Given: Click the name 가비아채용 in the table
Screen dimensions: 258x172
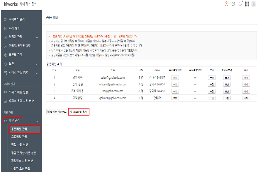Looking at the screenshot, I should click(77, 91).
